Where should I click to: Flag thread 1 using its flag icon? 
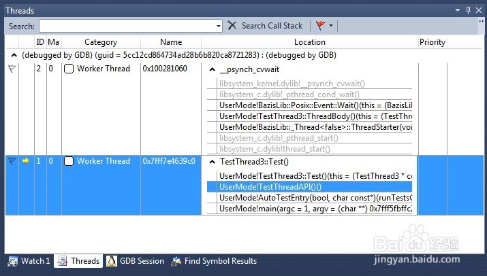tap(12, 161)
